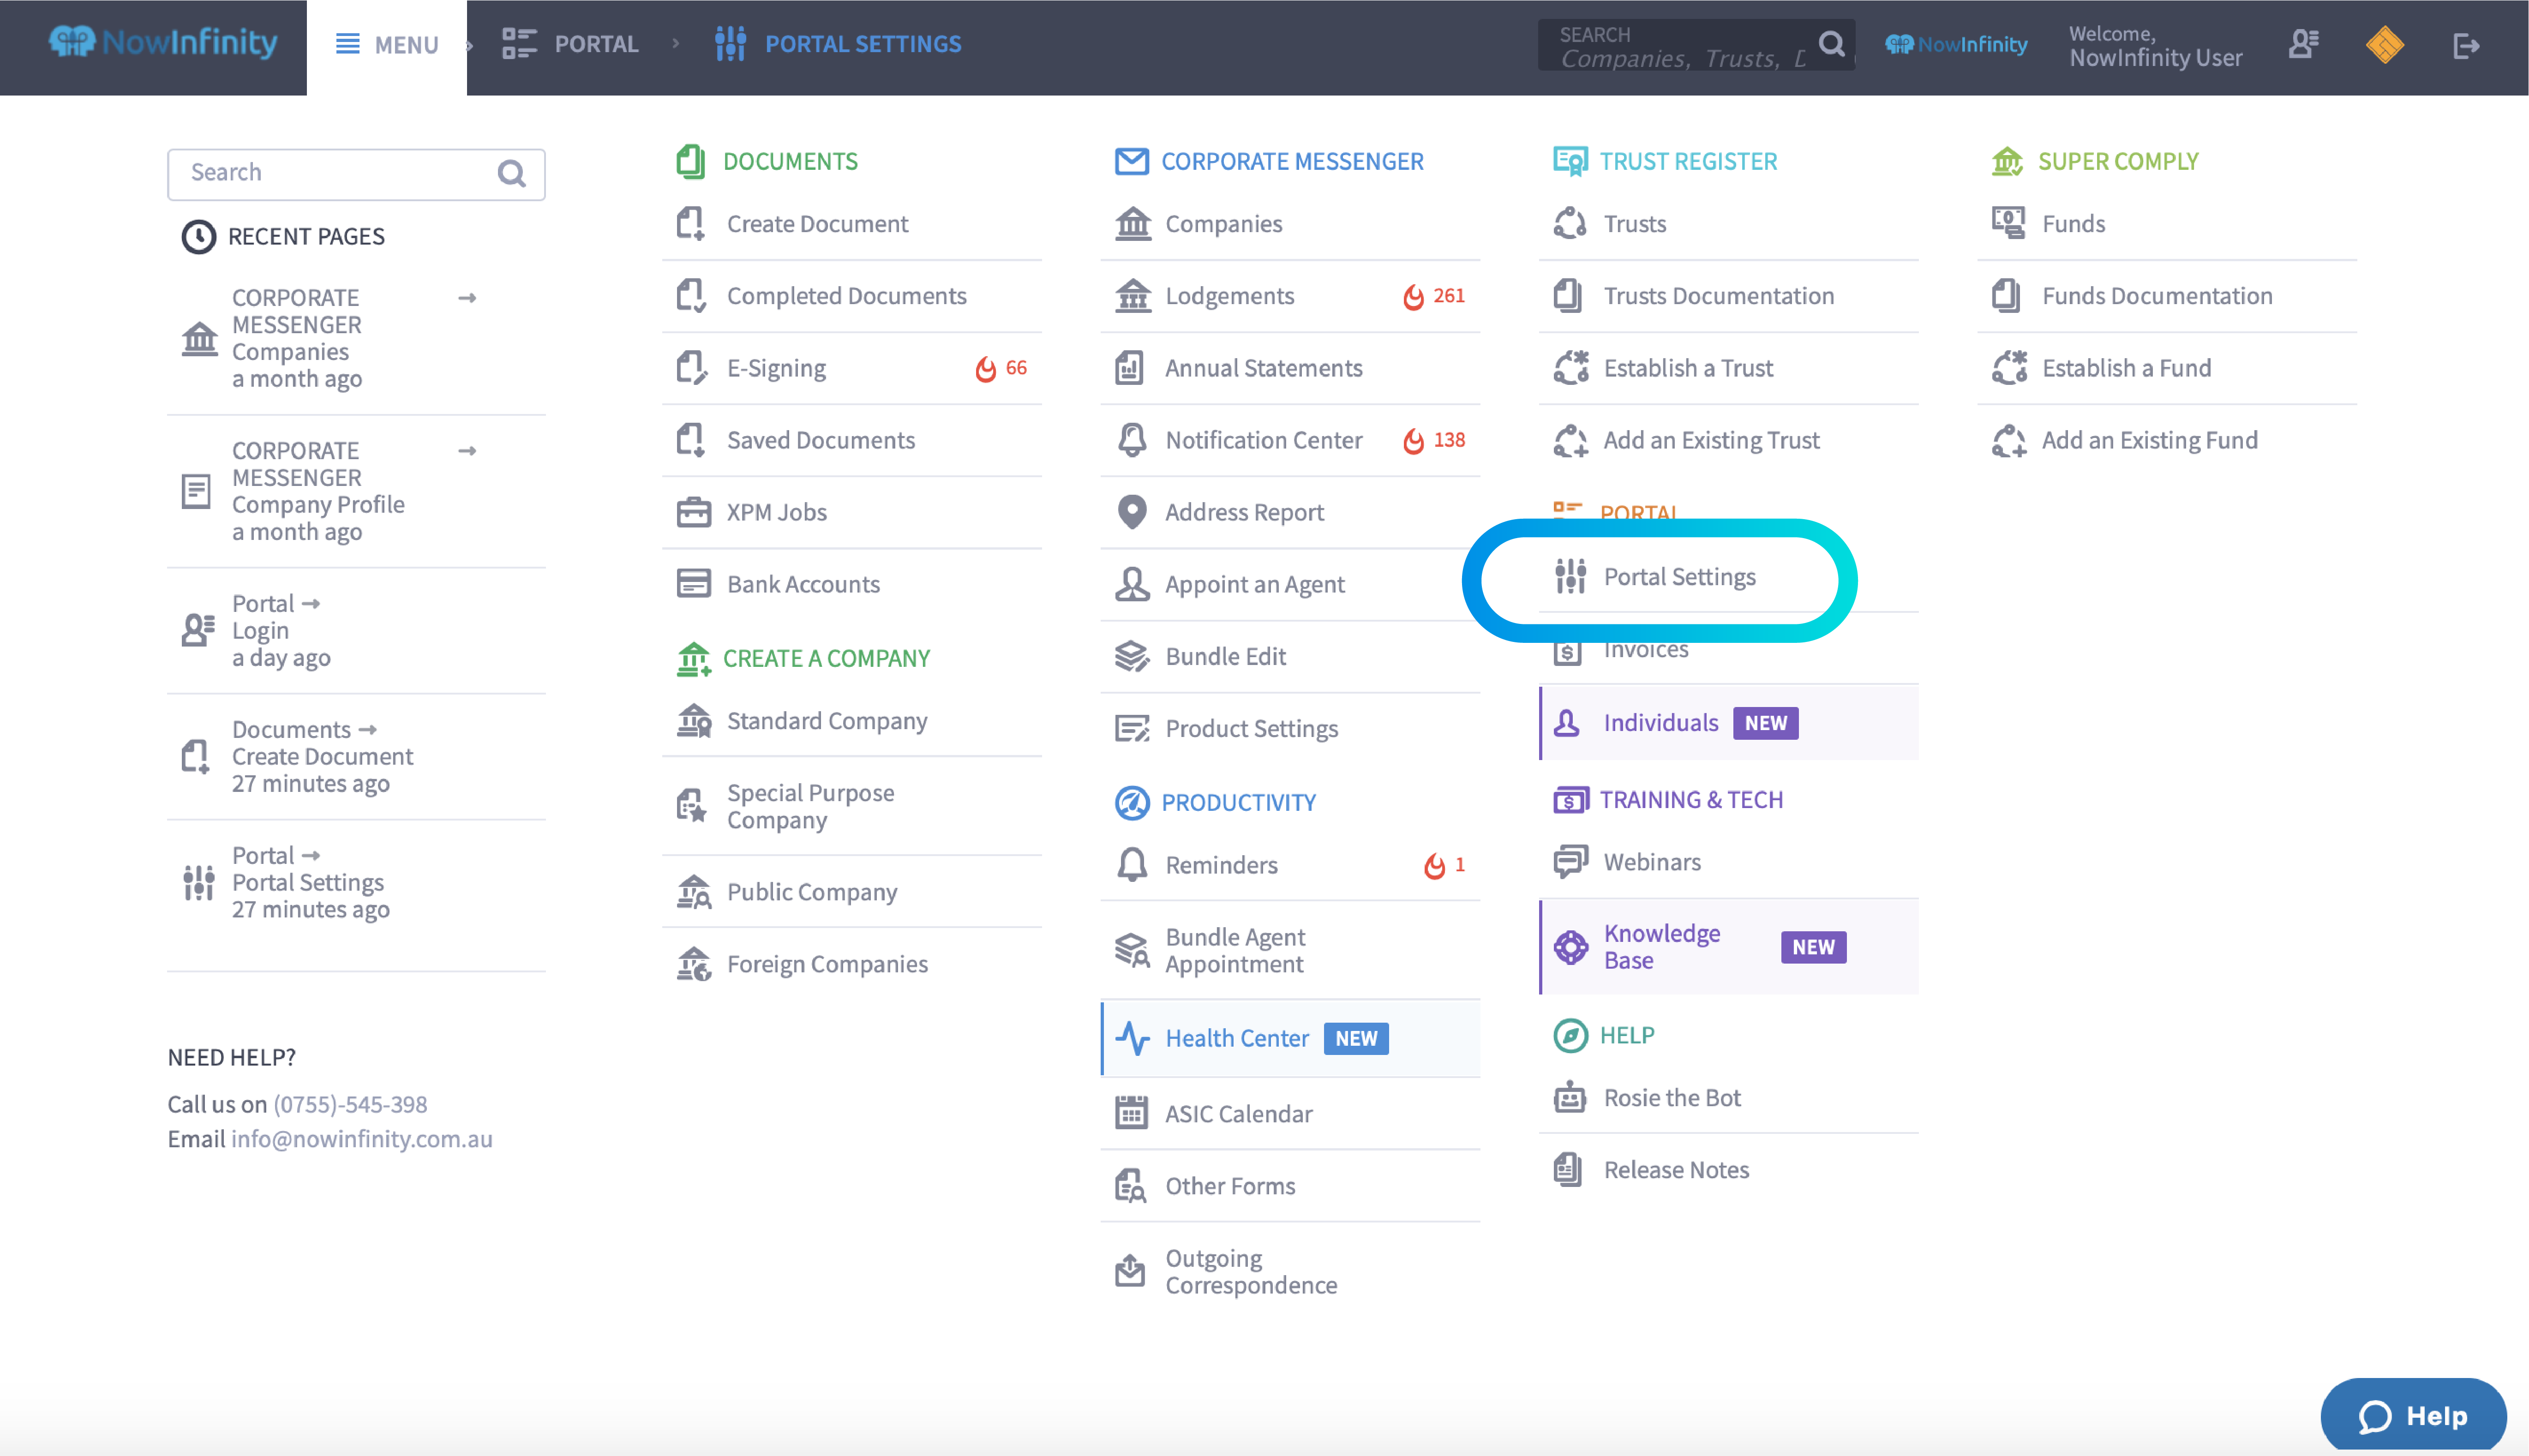Click the logout icon in header
The image size is (2529, 1456).
pos(2466,46)
